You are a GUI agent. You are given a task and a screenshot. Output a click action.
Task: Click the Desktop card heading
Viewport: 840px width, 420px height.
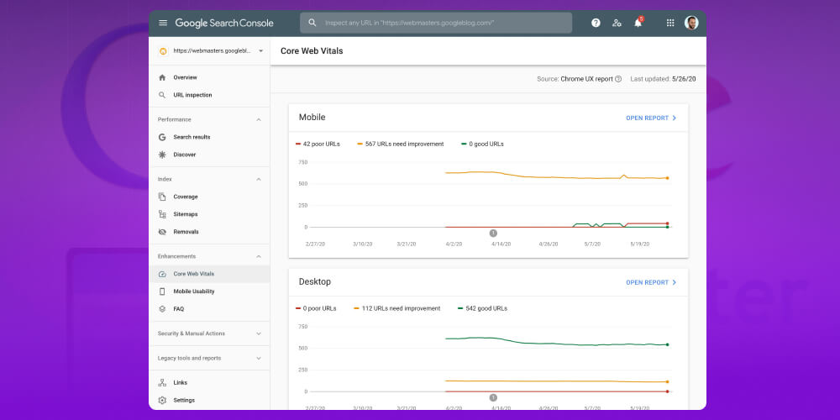click(314, 281)
